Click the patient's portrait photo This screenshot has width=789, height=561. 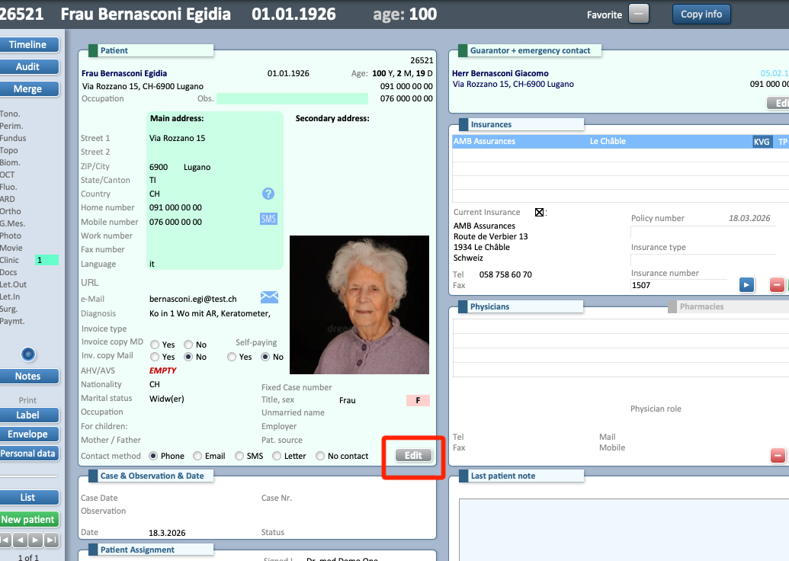tap(359, 304)
